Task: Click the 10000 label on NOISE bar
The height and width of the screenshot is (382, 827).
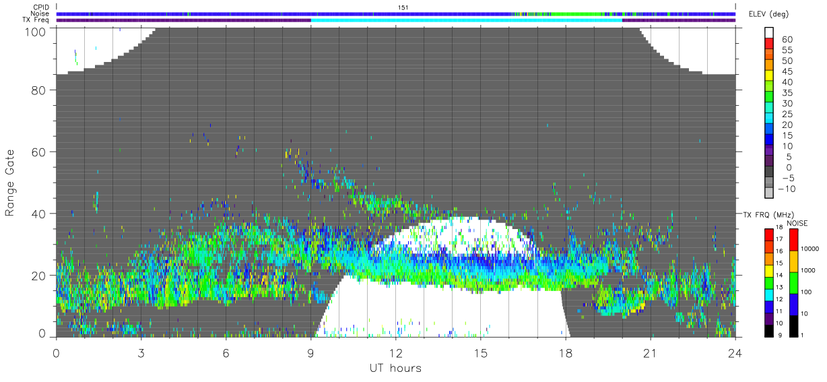Action: [809, 249]
